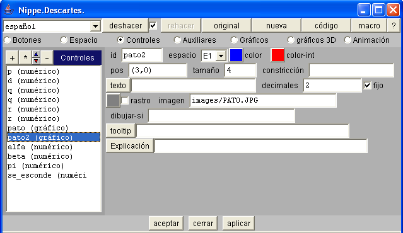Click the cerrar button
This screenshot has height=233, width=403.
(x=203, y=224)
